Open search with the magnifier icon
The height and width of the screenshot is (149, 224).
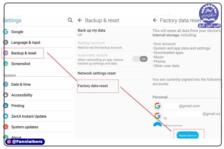pos(70,20)
